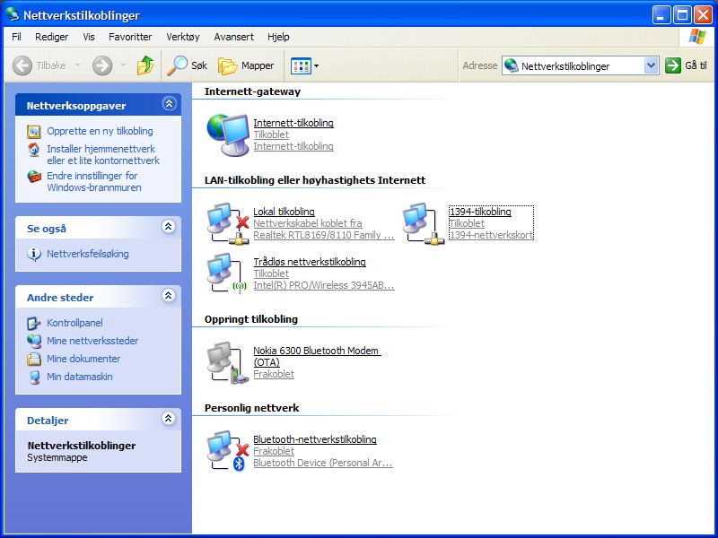Go to Kontrollpanel link
This screenshot has height=538, width=718.
coord(74,323)
